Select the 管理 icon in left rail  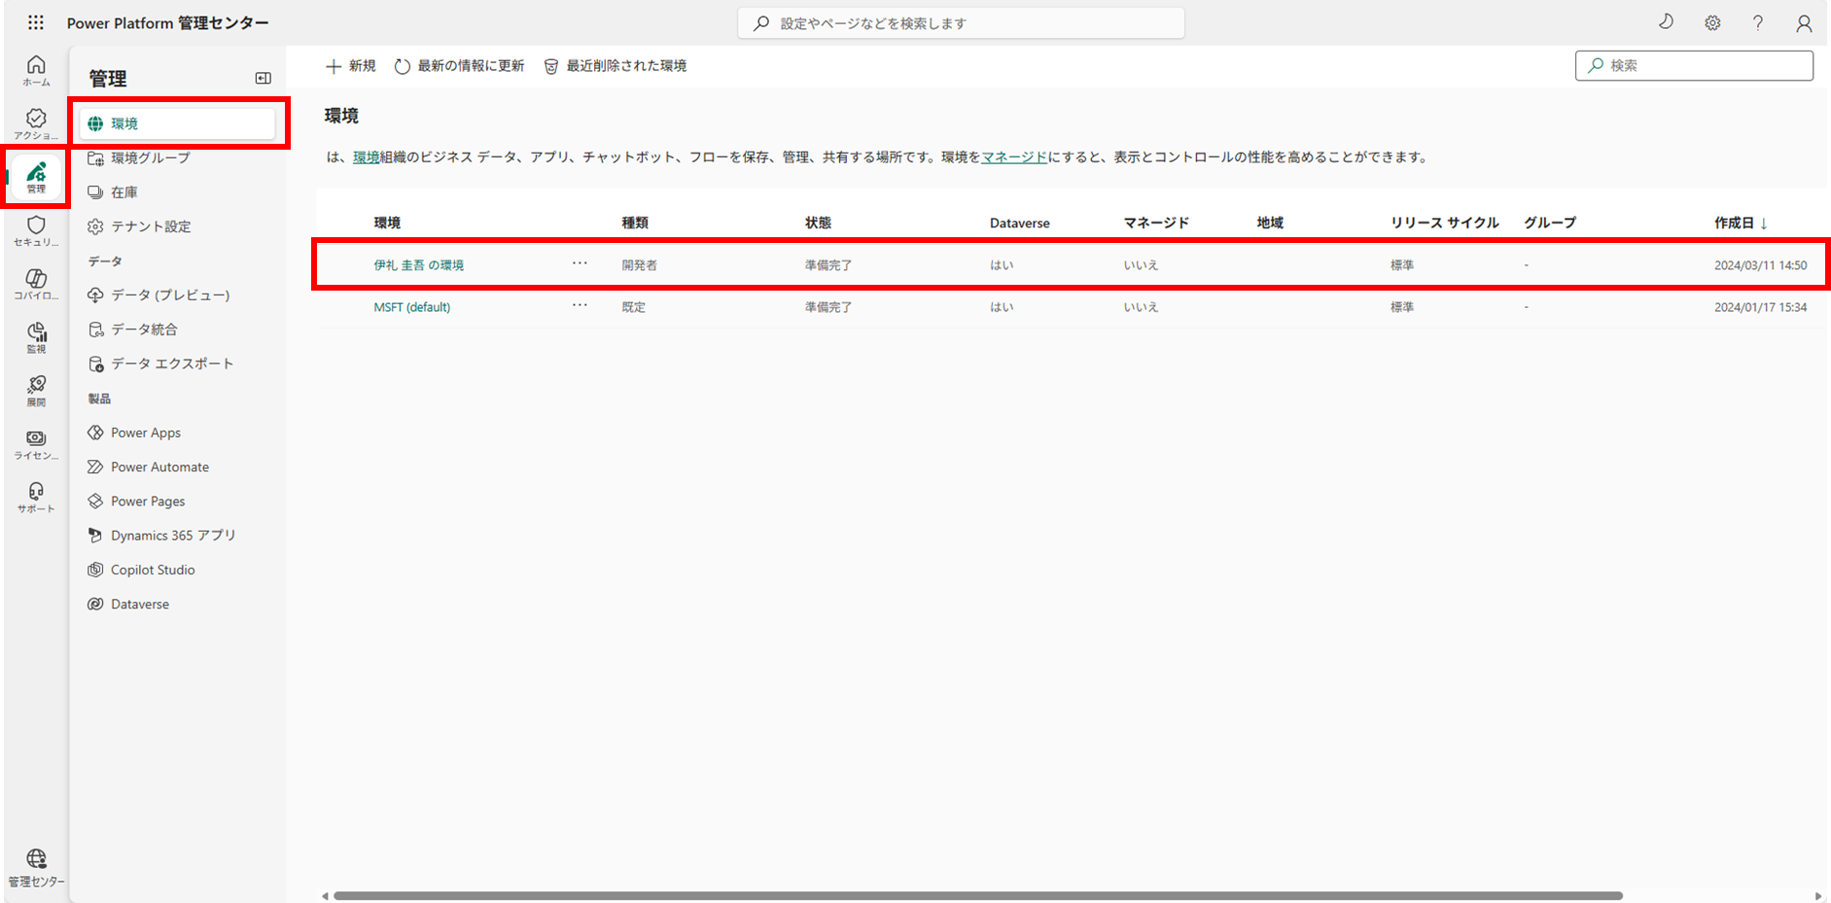pos(36,177)
